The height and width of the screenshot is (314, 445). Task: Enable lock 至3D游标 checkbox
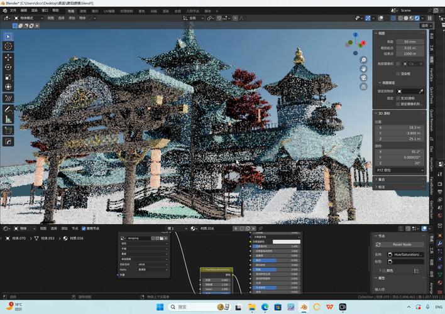pos(398,98)
